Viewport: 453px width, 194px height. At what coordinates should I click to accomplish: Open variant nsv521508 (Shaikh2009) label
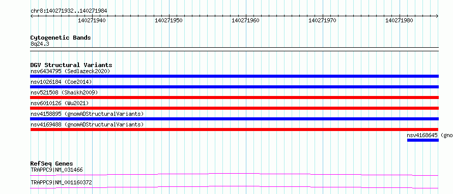64,92
